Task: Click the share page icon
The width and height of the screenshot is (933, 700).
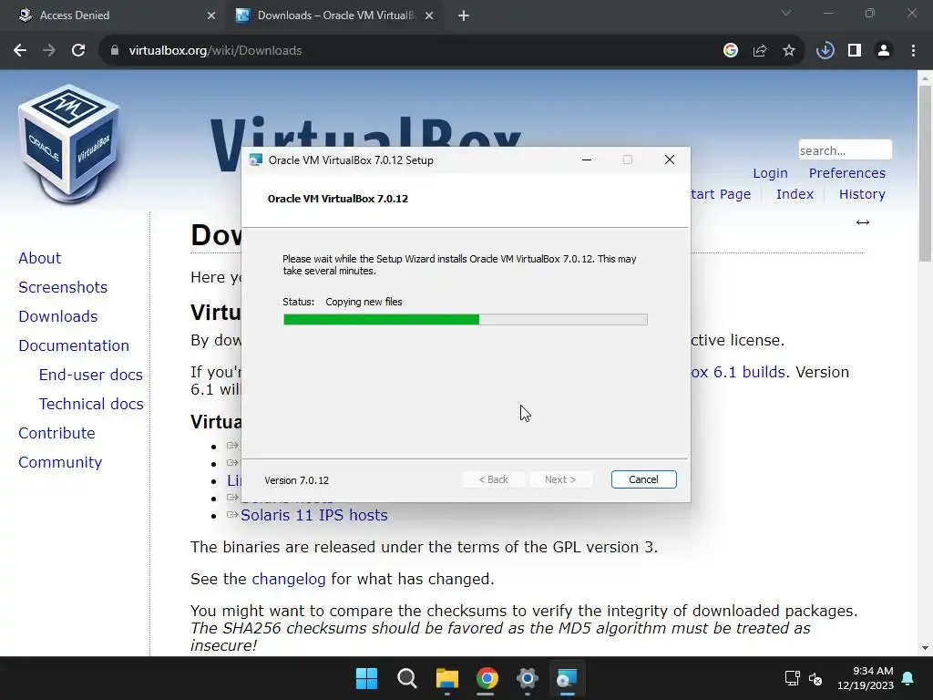Action: click(759, 51)
